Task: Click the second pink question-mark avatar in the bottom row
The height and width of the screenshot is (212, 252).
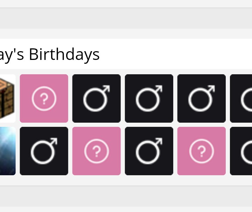Action: 202,151
